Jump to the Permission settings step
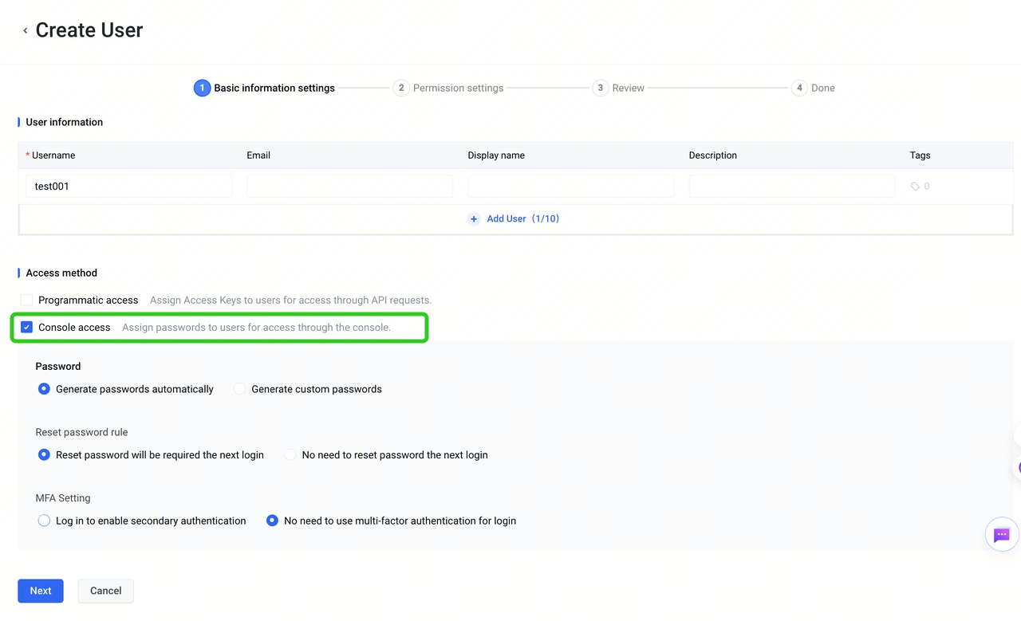The width and height of the screenshot is (1021, 621). coord(448,88)
